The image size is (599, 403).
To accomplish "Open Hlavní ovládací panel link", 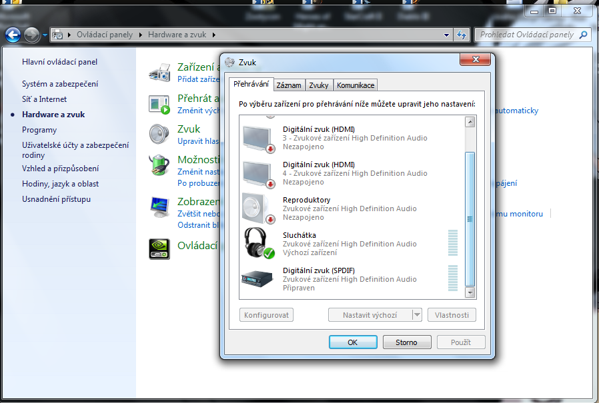I will [x=59, y=62].
